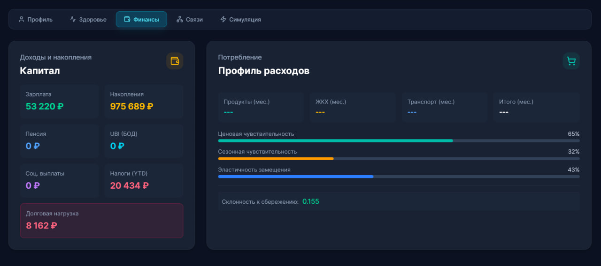The height and width of the screenshot is (266, 601).
Task: Go to the Связи tab
Action: coord(190,20)
